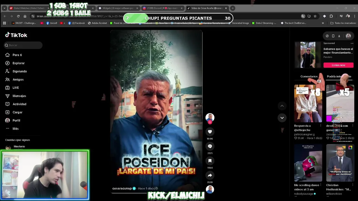
Task: Open nobodysausage profile link
Action: (304, 194)
